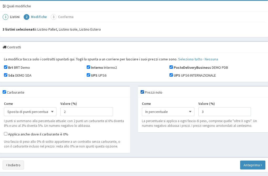This screenshot has width=268, height=176.
Task: Click the step 3 circle for Conferma
Action: pyautogui.click(x=54, y=17)
